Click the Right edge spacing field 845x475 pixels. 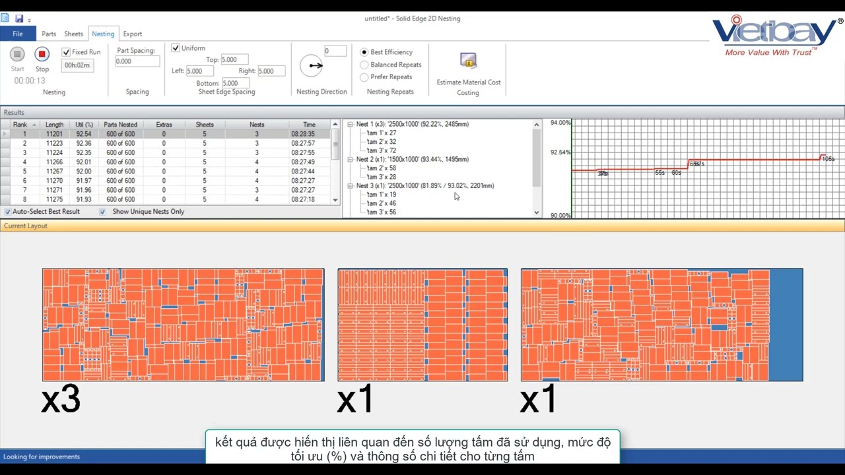pyautogui.click(x=271, y=71)
